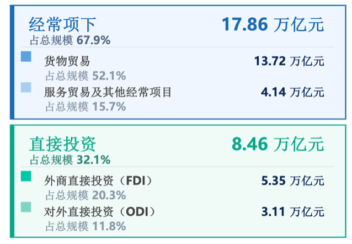Viewport: 352px width, 244px height.
Task: Select the 占总规模 32.1% subtitle
Action: [70, 160]
